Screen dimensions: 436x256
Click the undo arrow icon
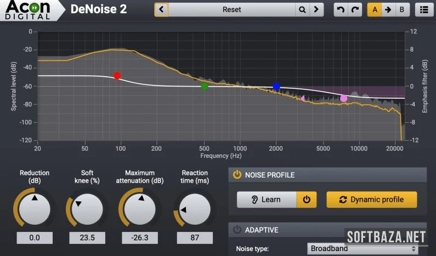(x=341, y=10)
